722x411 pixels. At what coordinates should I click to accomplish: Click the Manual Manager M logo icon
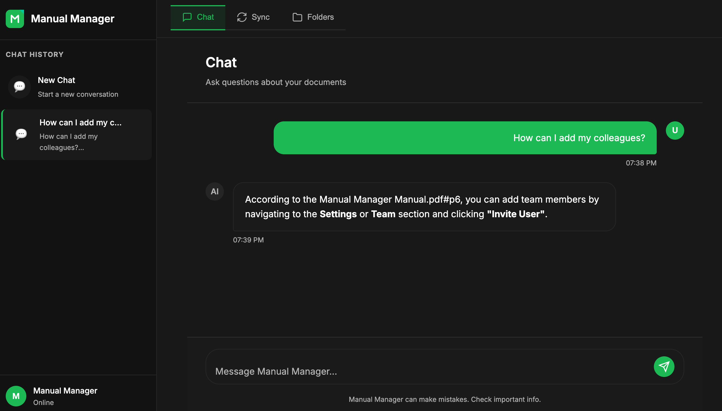point(15,19)
